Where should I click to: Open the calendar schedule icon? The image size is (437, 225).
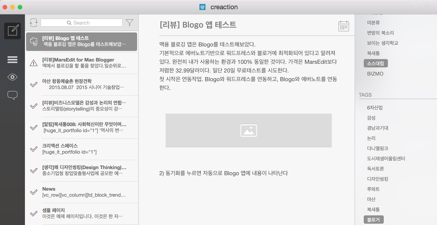[344, 26]
